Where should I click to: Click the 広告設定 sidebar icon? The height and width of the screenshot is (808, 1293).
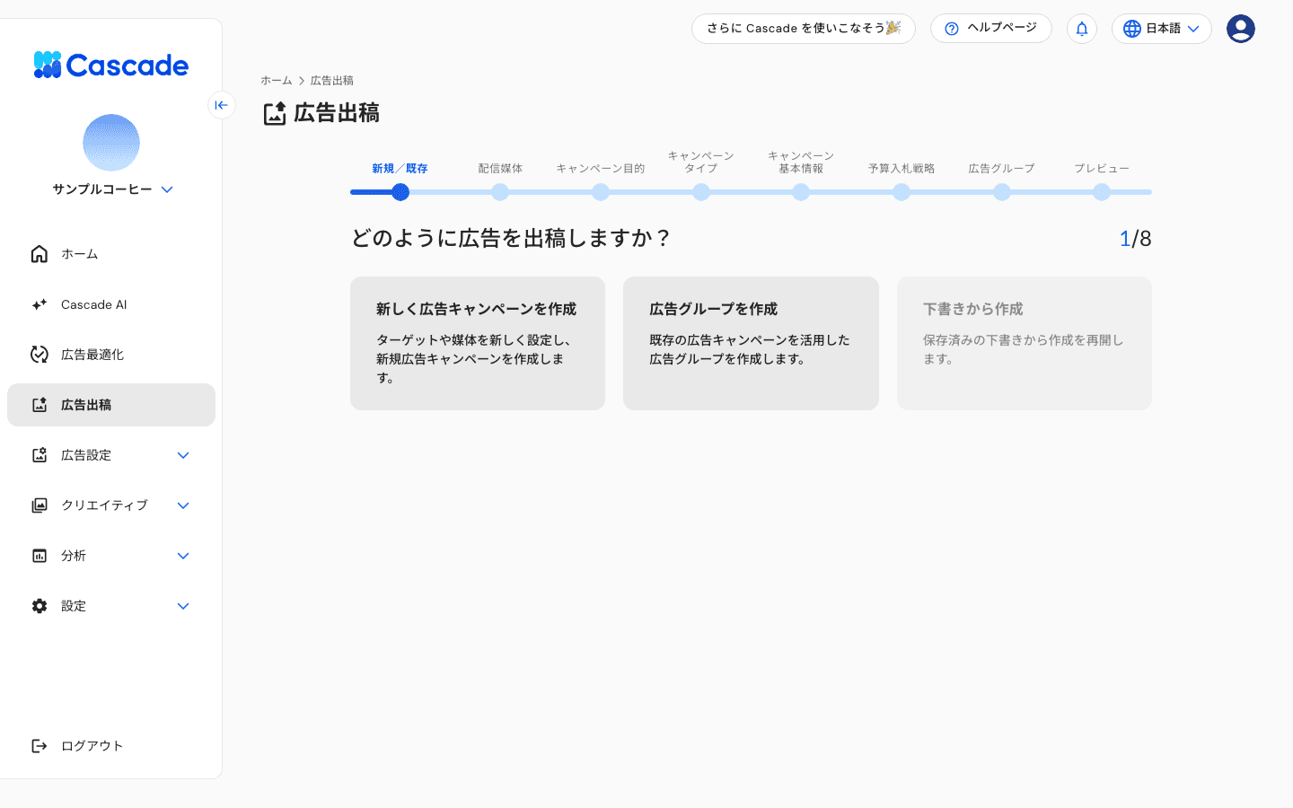40,455
